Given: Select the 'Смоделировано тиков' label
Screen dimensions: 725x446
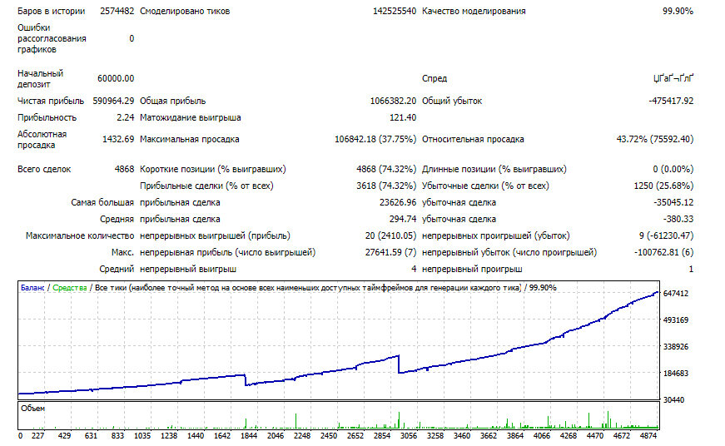Looking at the screenshot, I should point(185,11).
